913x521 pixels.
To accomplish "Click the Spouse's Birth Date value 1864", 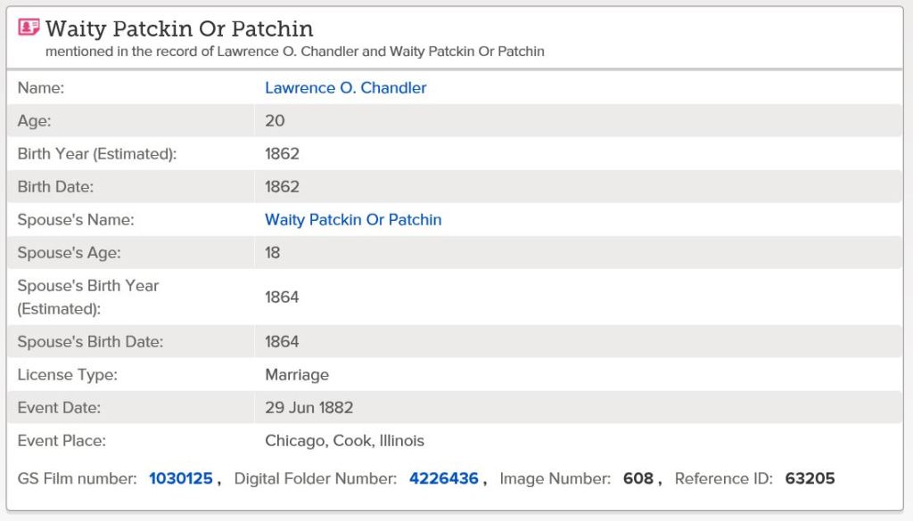I will tap(282, 342).
